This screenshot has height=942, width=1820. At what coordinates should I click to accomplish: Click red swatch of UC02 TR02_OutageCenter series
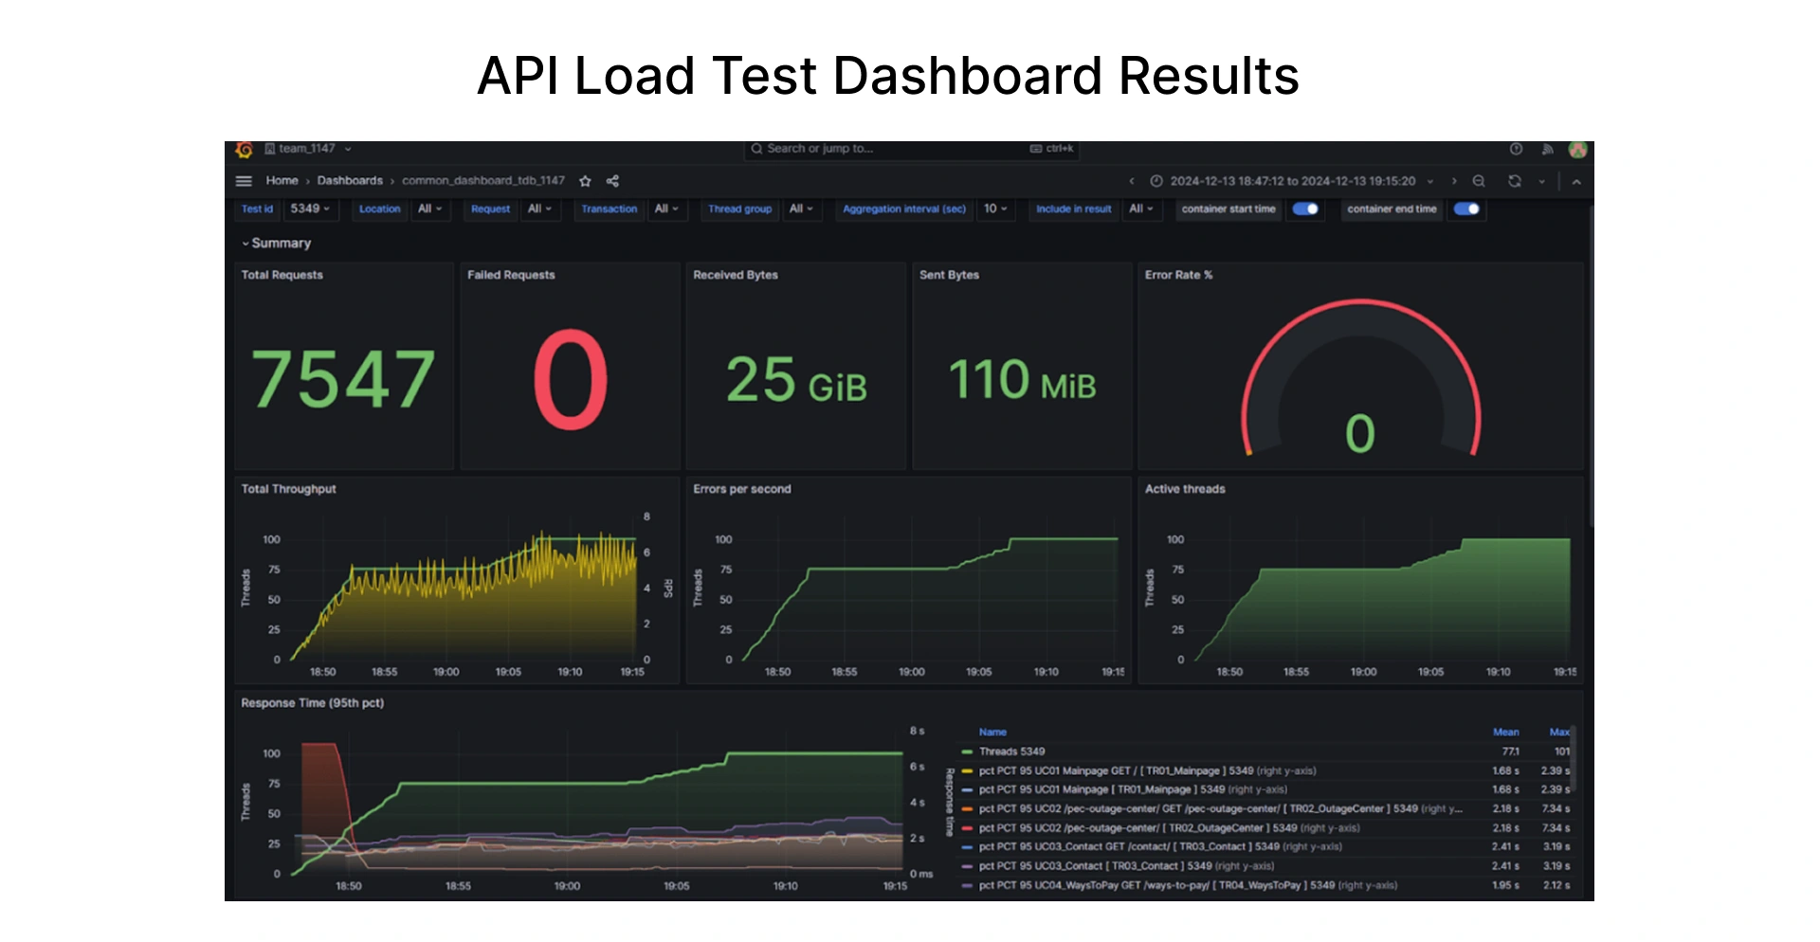967,828
